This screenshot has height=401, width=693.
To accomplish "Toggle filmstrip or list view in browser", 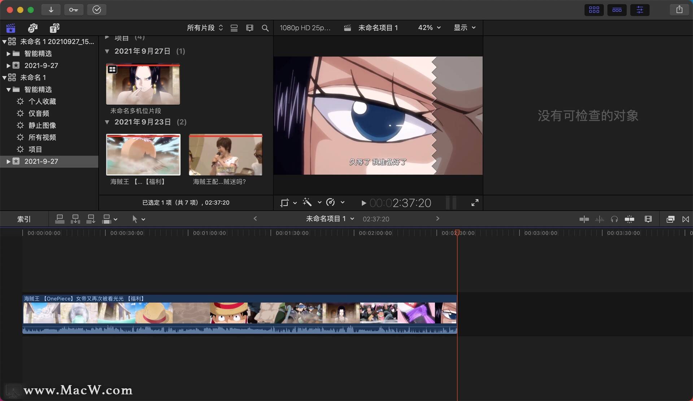I will (x=234, y=28).
